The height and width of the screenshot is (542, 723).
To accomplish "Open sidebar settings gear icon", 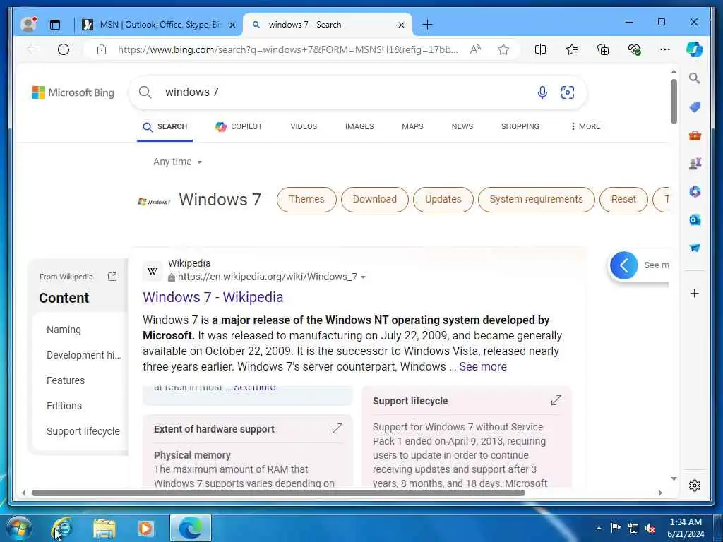I will tap(695, 486).
